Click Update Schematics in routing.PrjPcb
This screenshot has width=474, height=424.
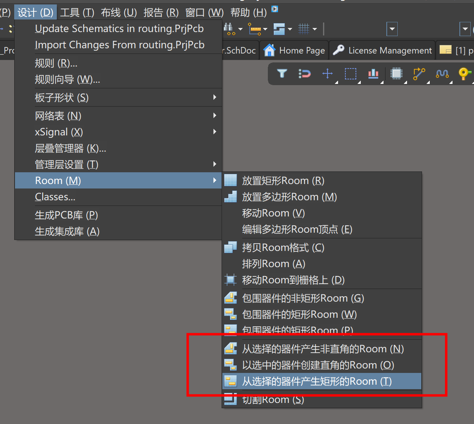pyautogui.click(x=119, y=29)
